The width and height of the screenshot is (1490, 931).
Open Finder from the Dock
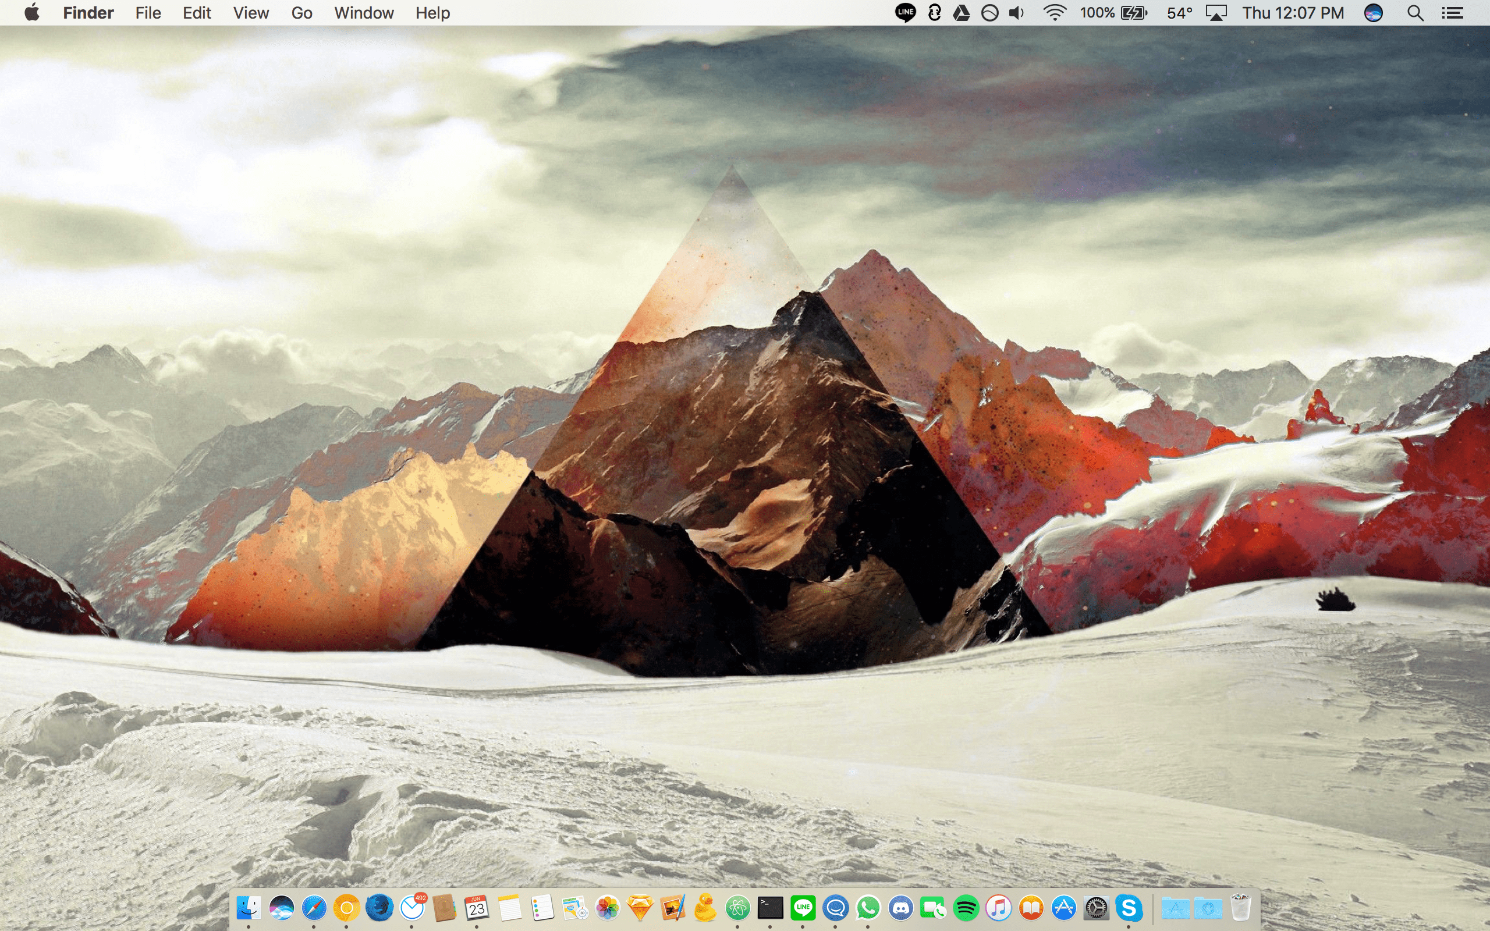point(249,908)
